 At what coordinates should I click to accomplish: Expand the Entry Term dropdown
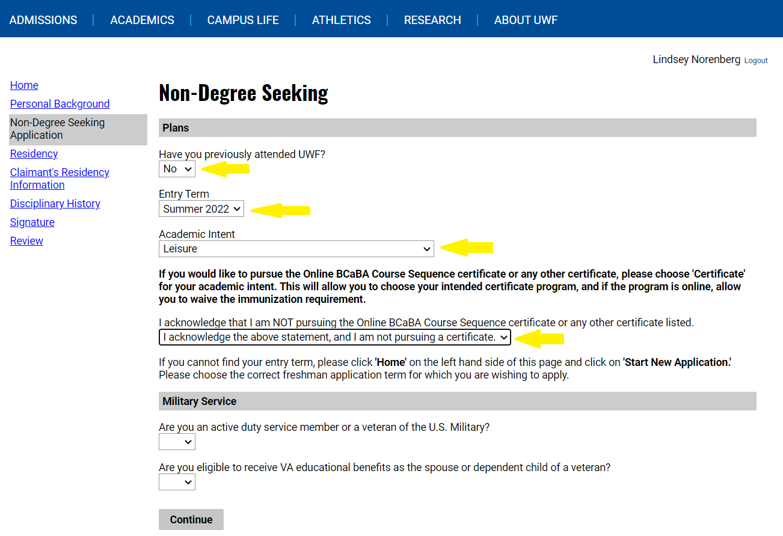[201, 209]
